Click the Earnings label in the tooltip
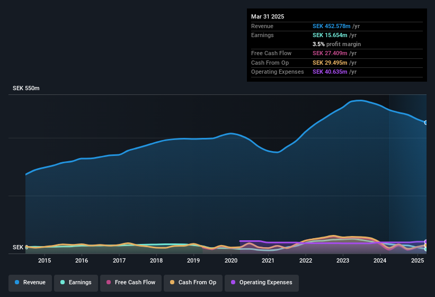The width and height of the screenshot is (435, 297). click(262, 35)
